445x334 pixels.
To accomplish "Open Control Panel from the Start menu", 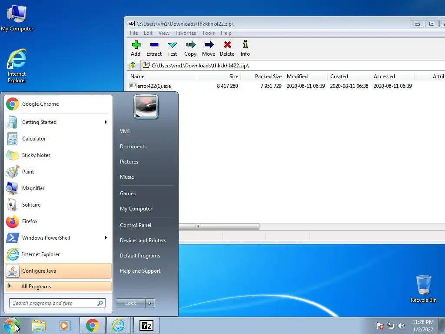I will pyautogui.click(x=136, y=225).
